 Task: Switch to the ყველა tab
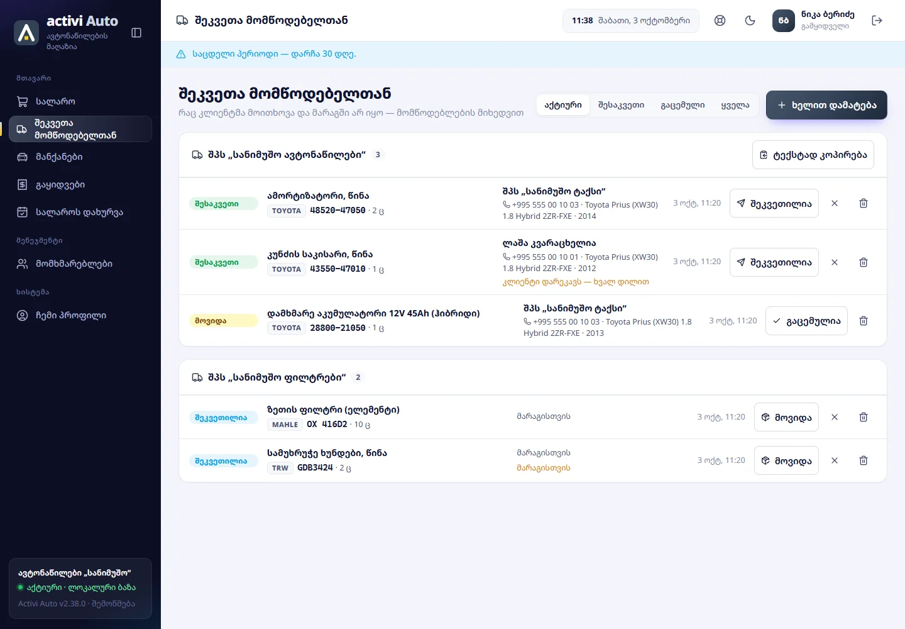[735, 105]
